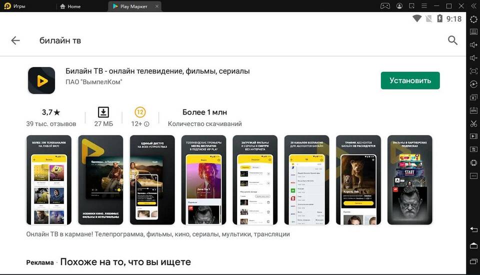
Task: Open hamburger menu in title bar
Action: point(424,6)
